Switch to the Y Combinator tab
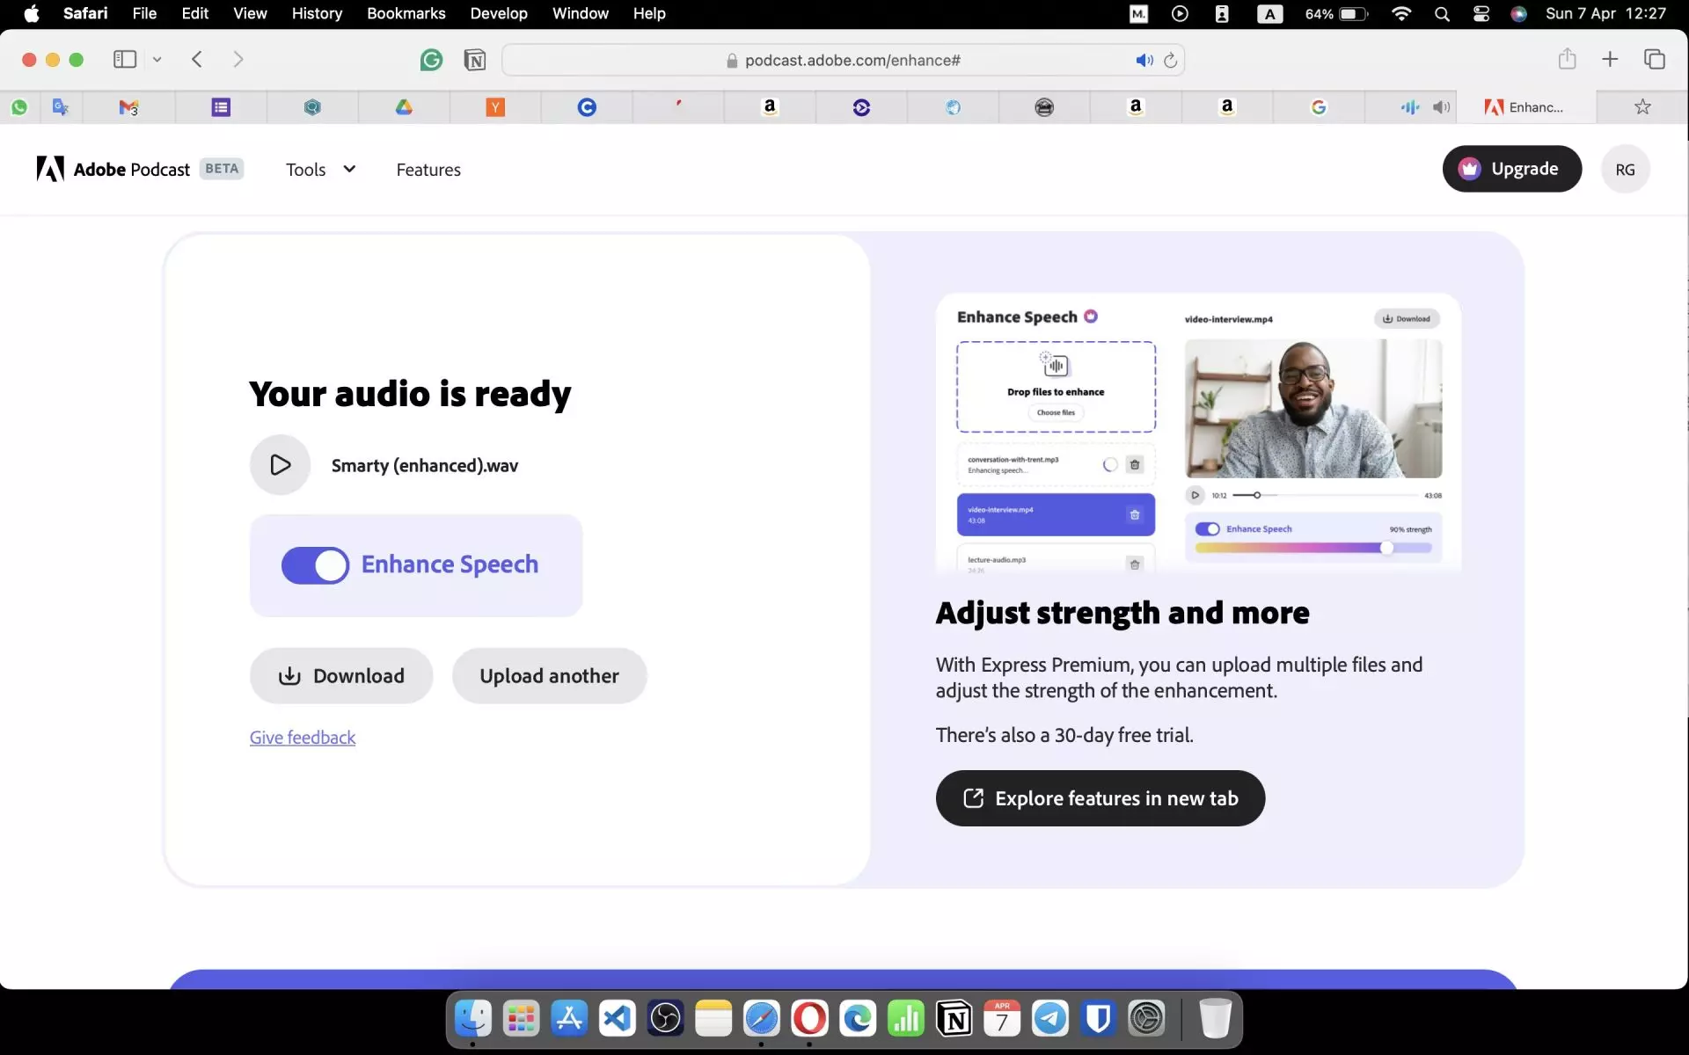Image resolution: width=1689 pixels, height=1055 pixels. (495, 107)
